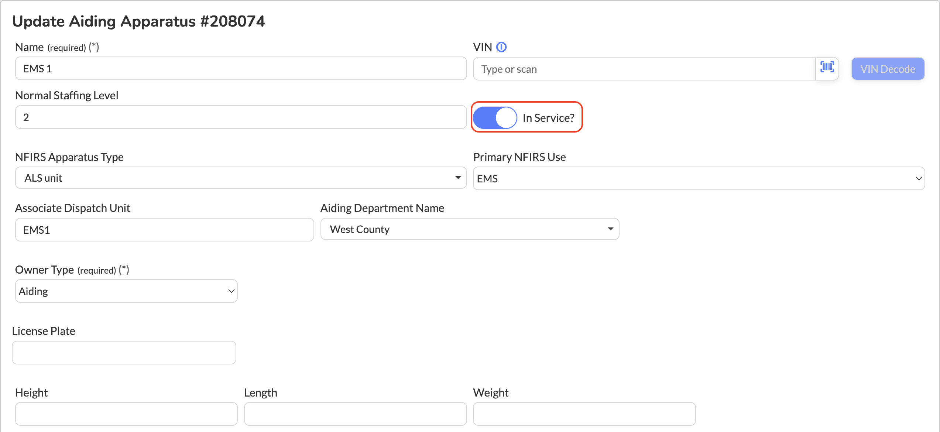Image resolution: width=940 pixels, height=432 pixels.
Task: Click the Normal Staffing Level field
Action: point(240,117)
